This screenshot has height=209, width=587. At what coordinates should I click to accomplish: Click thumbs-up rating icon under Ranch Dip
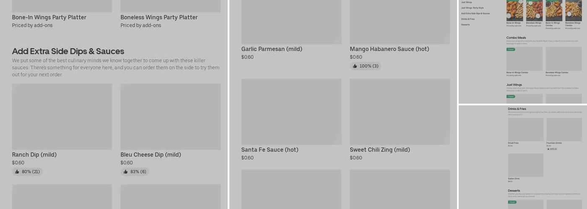[x=17, y=172]
